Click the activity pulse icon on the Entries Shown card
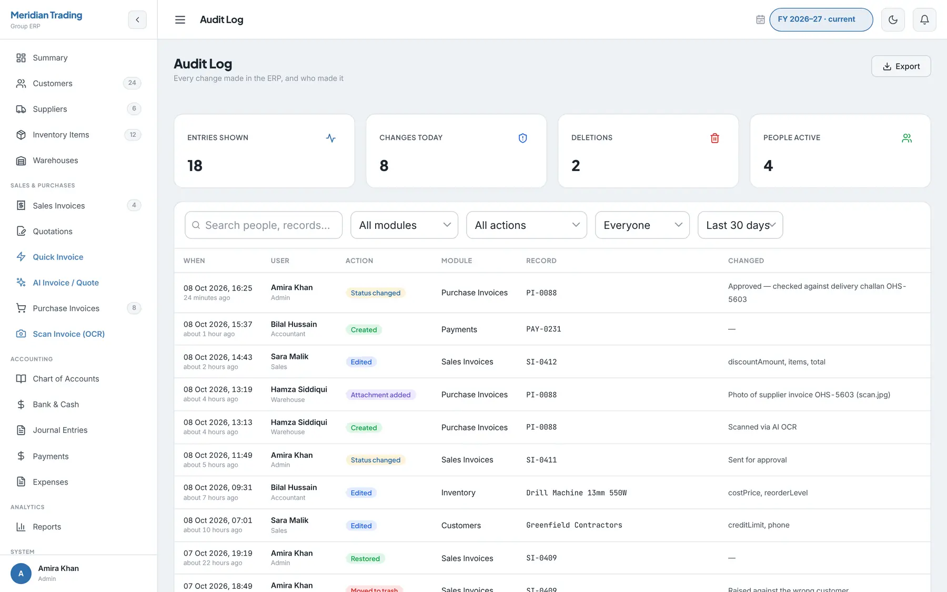This screenshot has width=947, height=592. (330, 138)
